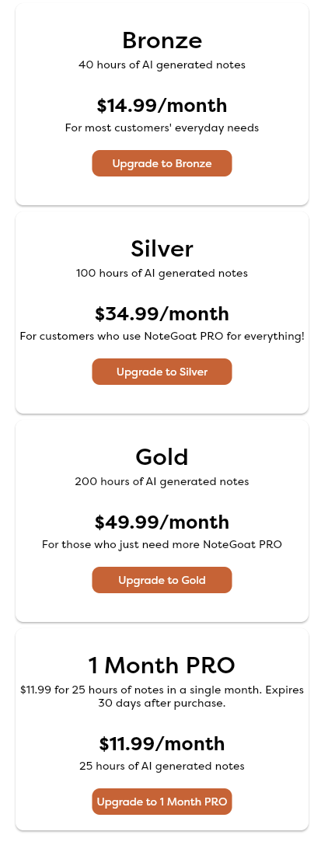Click the 25 hours of AI generated notes text
This screenshot has height=842, width=321.
162,767
